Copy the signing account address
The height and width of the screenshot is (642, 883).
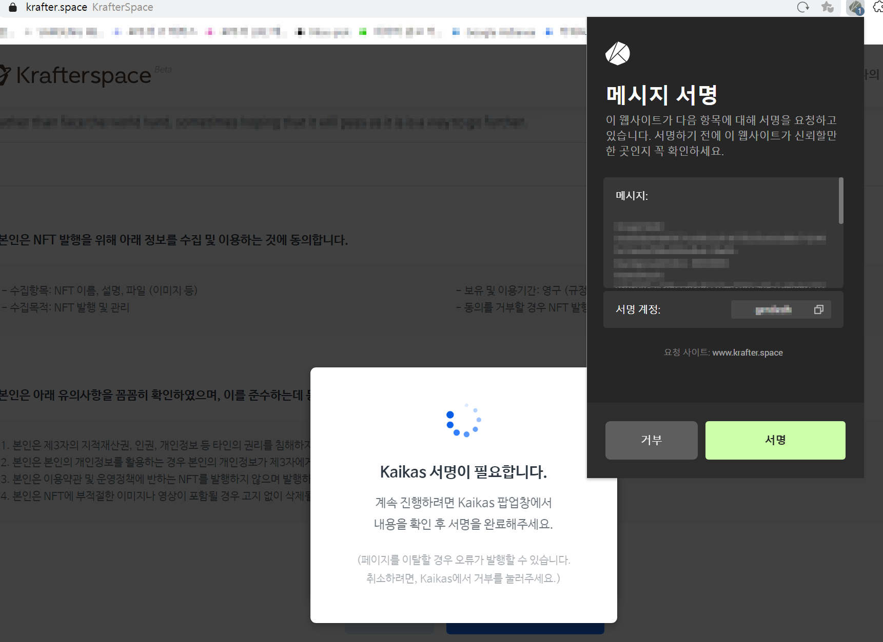[x=819, y=309]
